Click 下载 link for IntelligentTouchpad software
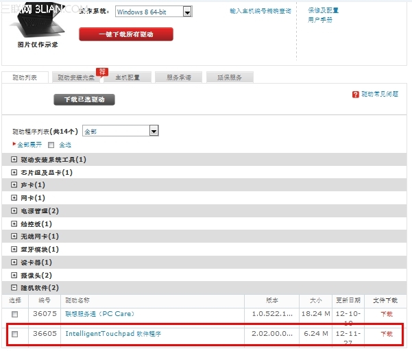The image size is (412, 351). [387, 334]
